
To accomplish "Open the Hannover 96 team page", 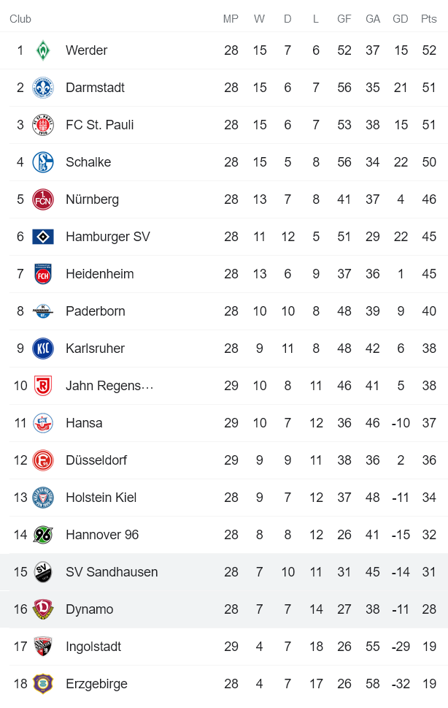I will coord(102,535).
